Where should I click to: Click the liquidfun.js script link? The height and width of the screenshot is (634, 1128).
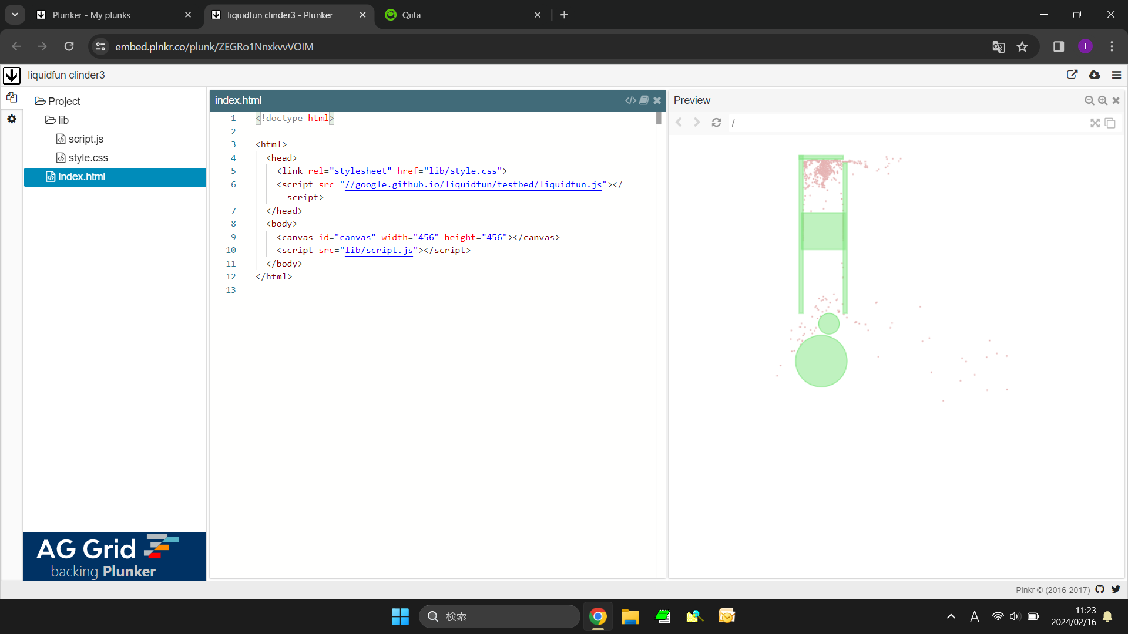click(x=473, y=184)
